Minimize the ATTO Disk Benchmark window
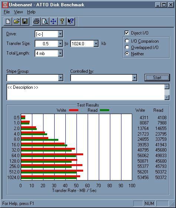The width and height of the screenshot is (176, 208). coord(158,5)
